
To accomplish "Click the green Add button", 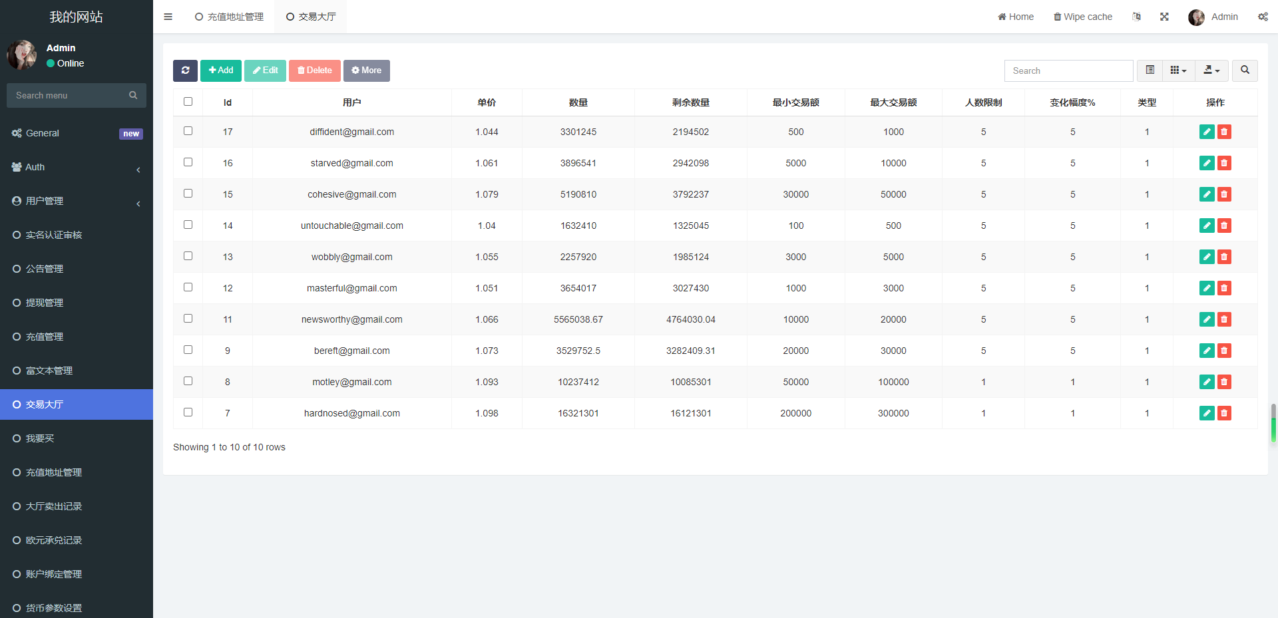I will [x=221, y=71].
